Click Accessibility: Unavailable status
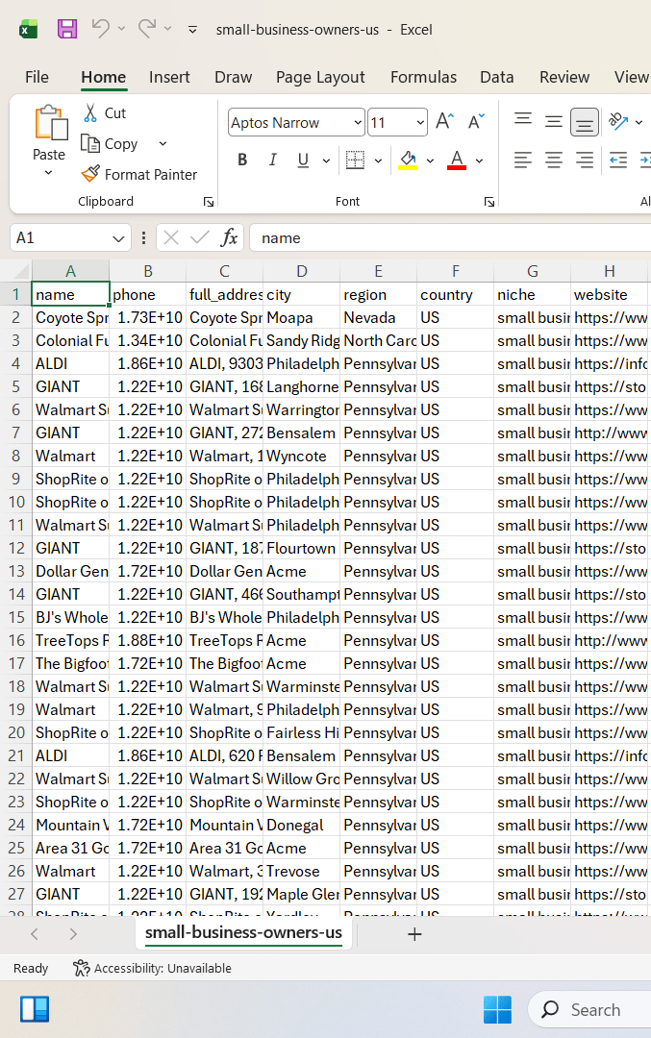Viewport: 651px width, 1038px height. (x=152, y=969)
